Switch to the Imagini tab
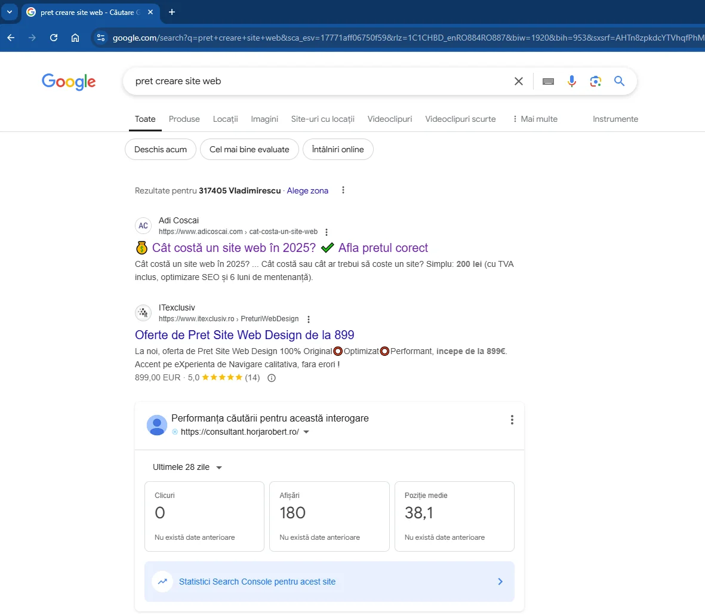Screen dimensions: 705x615 click(264, 119)
